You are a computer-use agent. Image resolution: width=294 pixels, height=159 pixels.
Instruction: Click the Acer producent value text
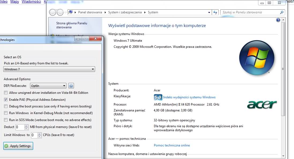[157, 90]
